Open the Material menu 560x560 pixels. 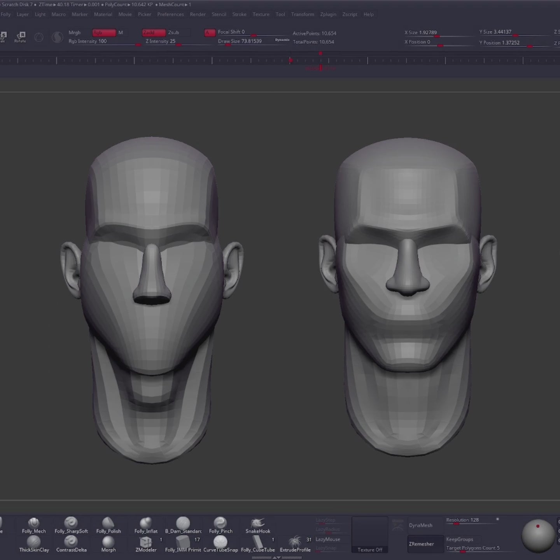point(103,14)
